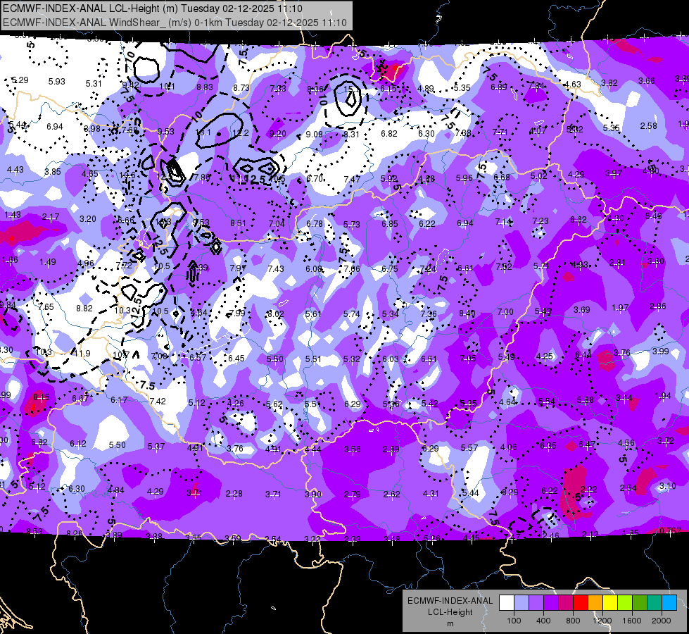Click the wind shear value 4.06
The width and height of the screenshot is (689, 634).
508,447
